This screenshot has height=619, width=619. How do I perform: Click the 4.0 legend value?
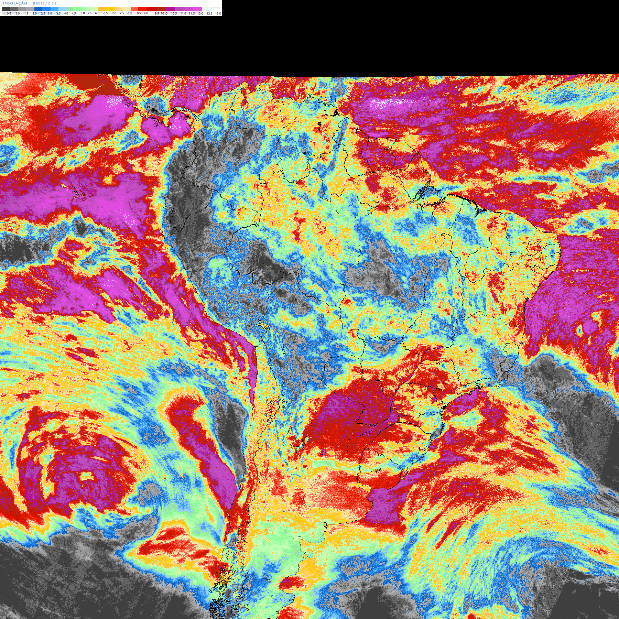point(66,13)
